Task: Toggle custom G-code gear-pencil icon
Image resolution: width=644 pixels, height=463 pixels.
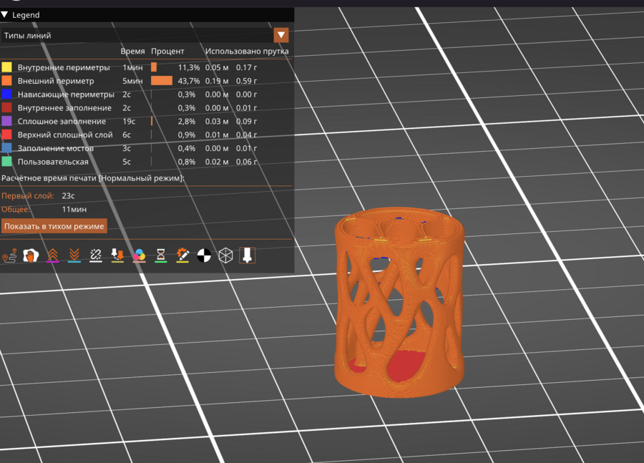Action: point(182,255)
